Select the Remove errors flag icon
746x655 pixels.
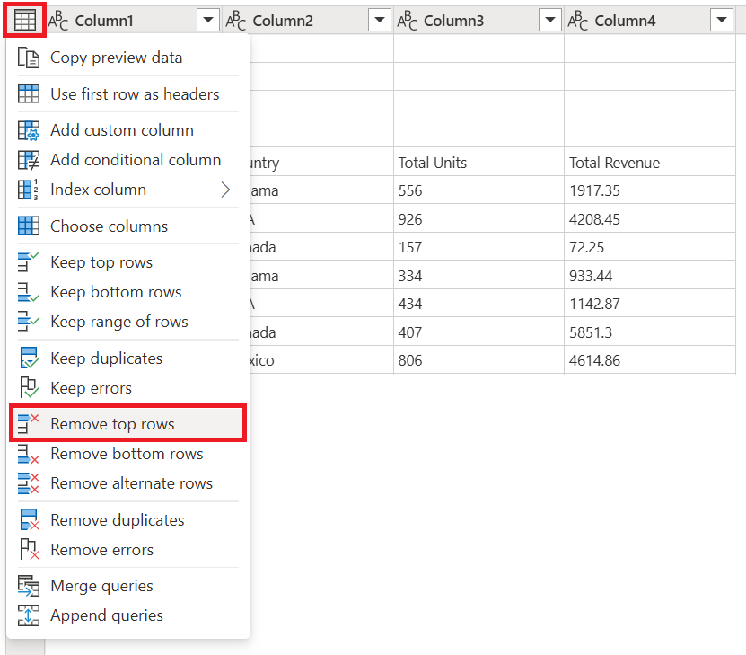tap(28, 549)
